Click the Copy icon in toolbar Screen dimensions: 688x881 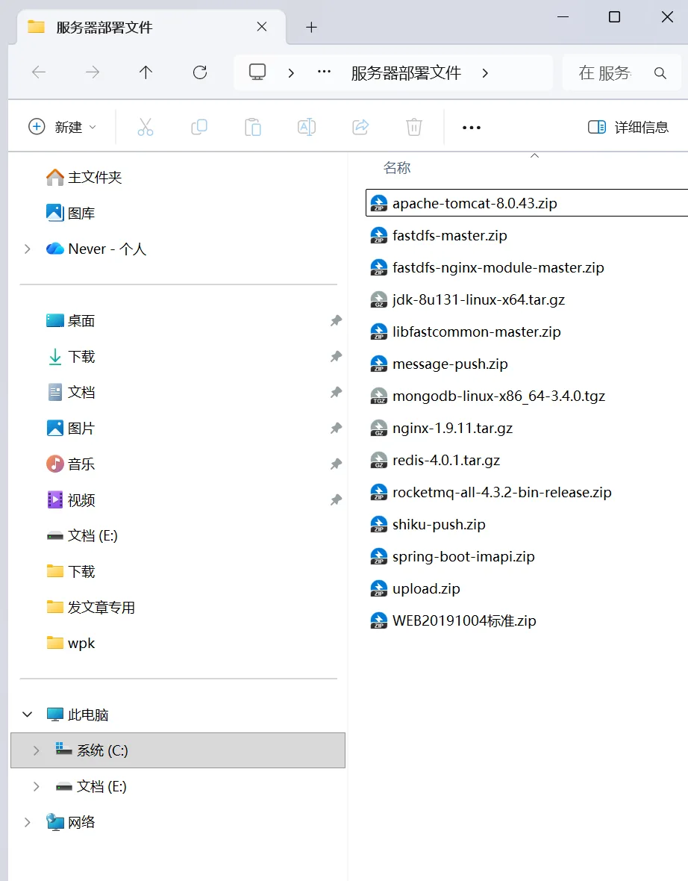click(x=198, y=127)
